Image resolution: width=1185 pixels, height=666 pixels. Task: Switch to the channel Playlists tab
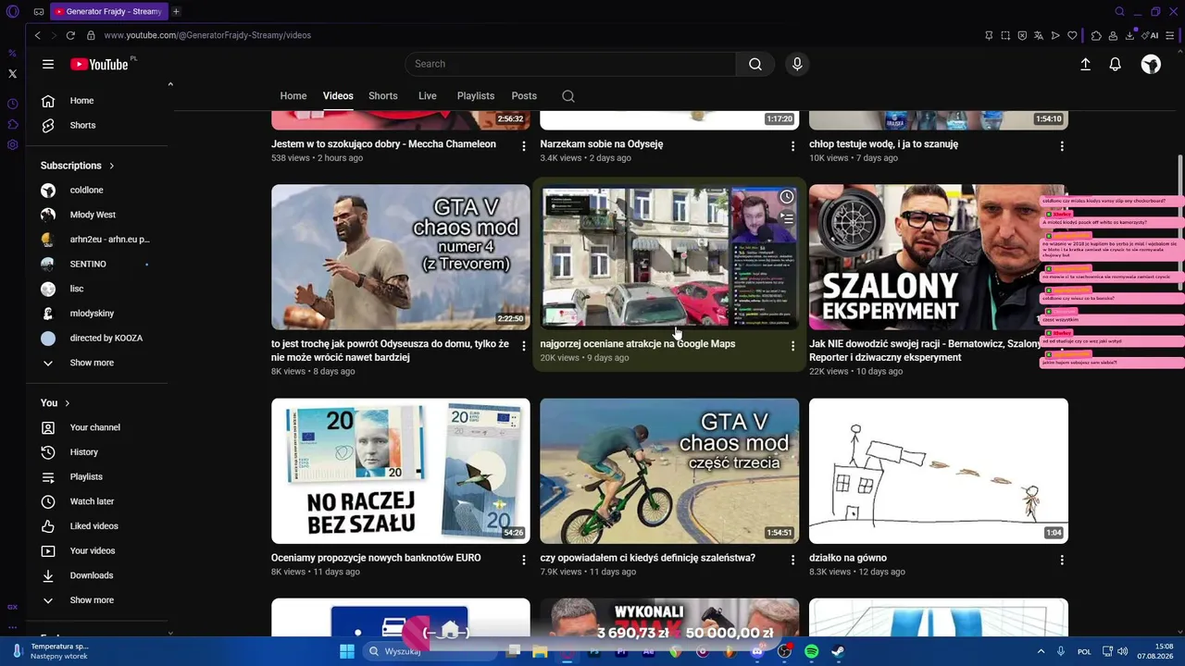(x=476, y=96)
